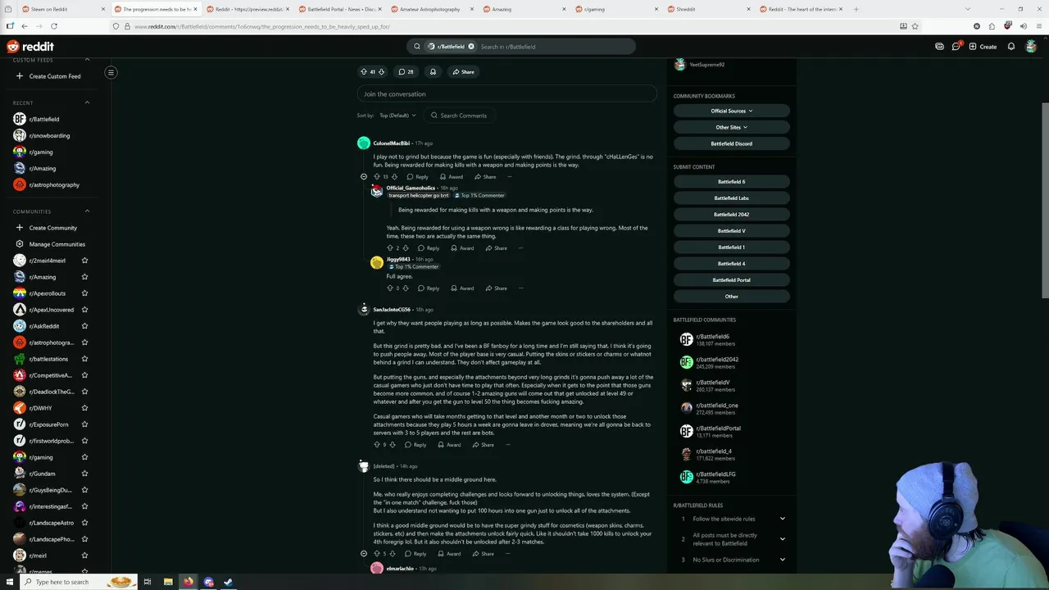The width and height of the screenshot is (1049, 590).
Task: Downvote the [deleted] user's comment
Action: (x=393, y=554)
